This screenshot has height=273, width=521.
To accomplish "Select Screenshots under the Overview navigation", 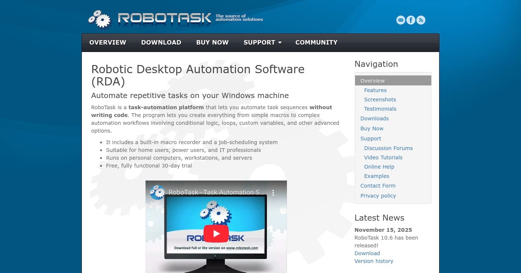I will (380, 100).
